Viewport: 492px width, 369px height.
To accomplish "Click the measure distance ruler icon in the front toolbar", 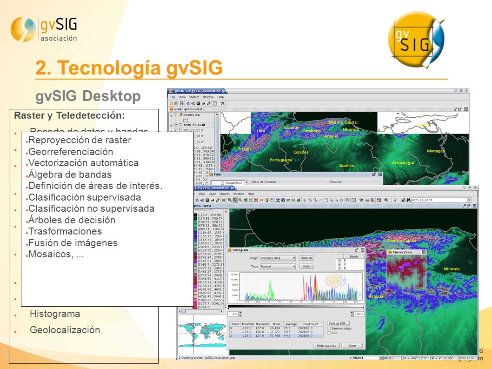I will (288, 200).
